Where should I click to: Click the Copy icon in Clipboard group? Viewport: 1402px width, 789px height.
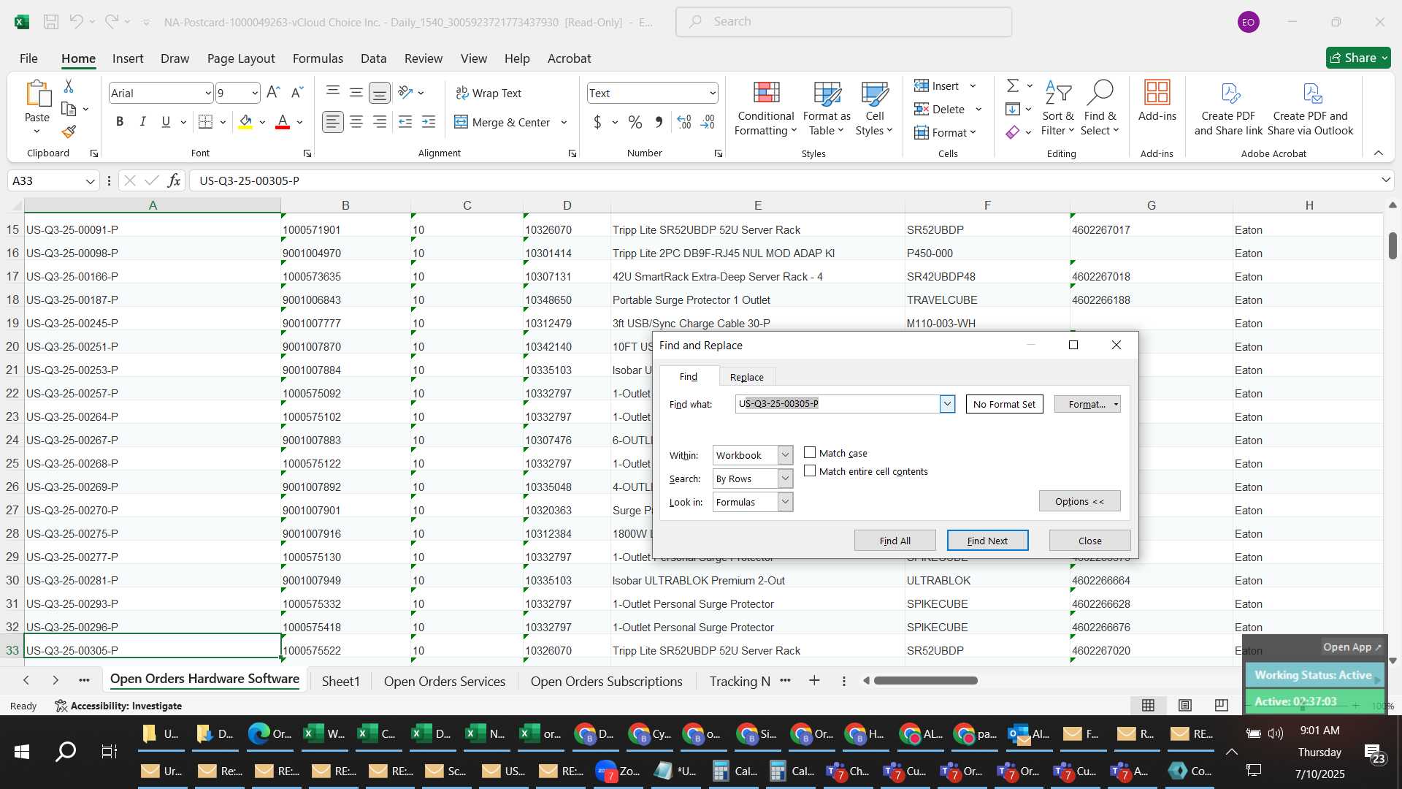pos(69,109)
